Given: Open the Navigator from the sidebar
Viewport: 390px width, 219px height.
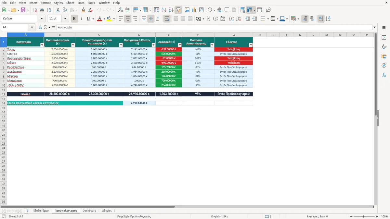Looking at the screenshot, I should point(384,66).
